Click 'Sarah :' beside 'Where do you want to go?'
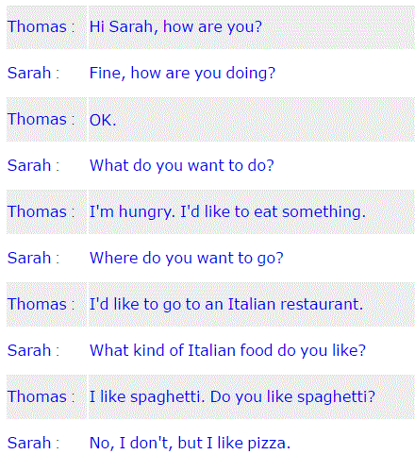The width and height of the screenshot is (415, 471). coord(33,258)
